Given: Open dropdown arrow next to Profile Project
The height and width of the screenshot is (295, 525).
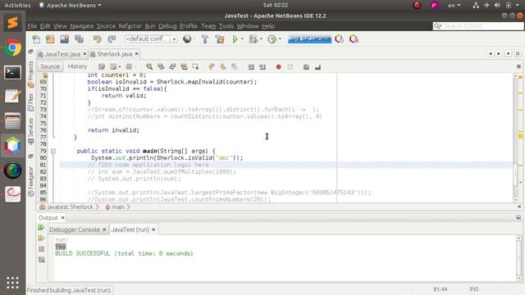Looking at the screenshot, I should pos(280,39).
